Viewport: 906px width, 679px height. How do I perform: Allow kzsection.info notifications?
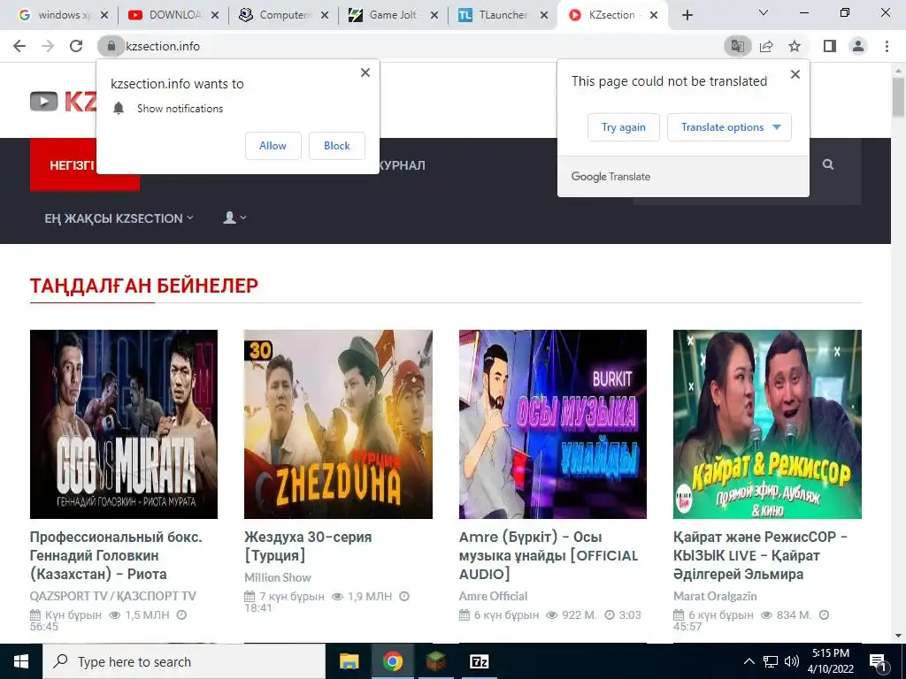pos(273,146)
